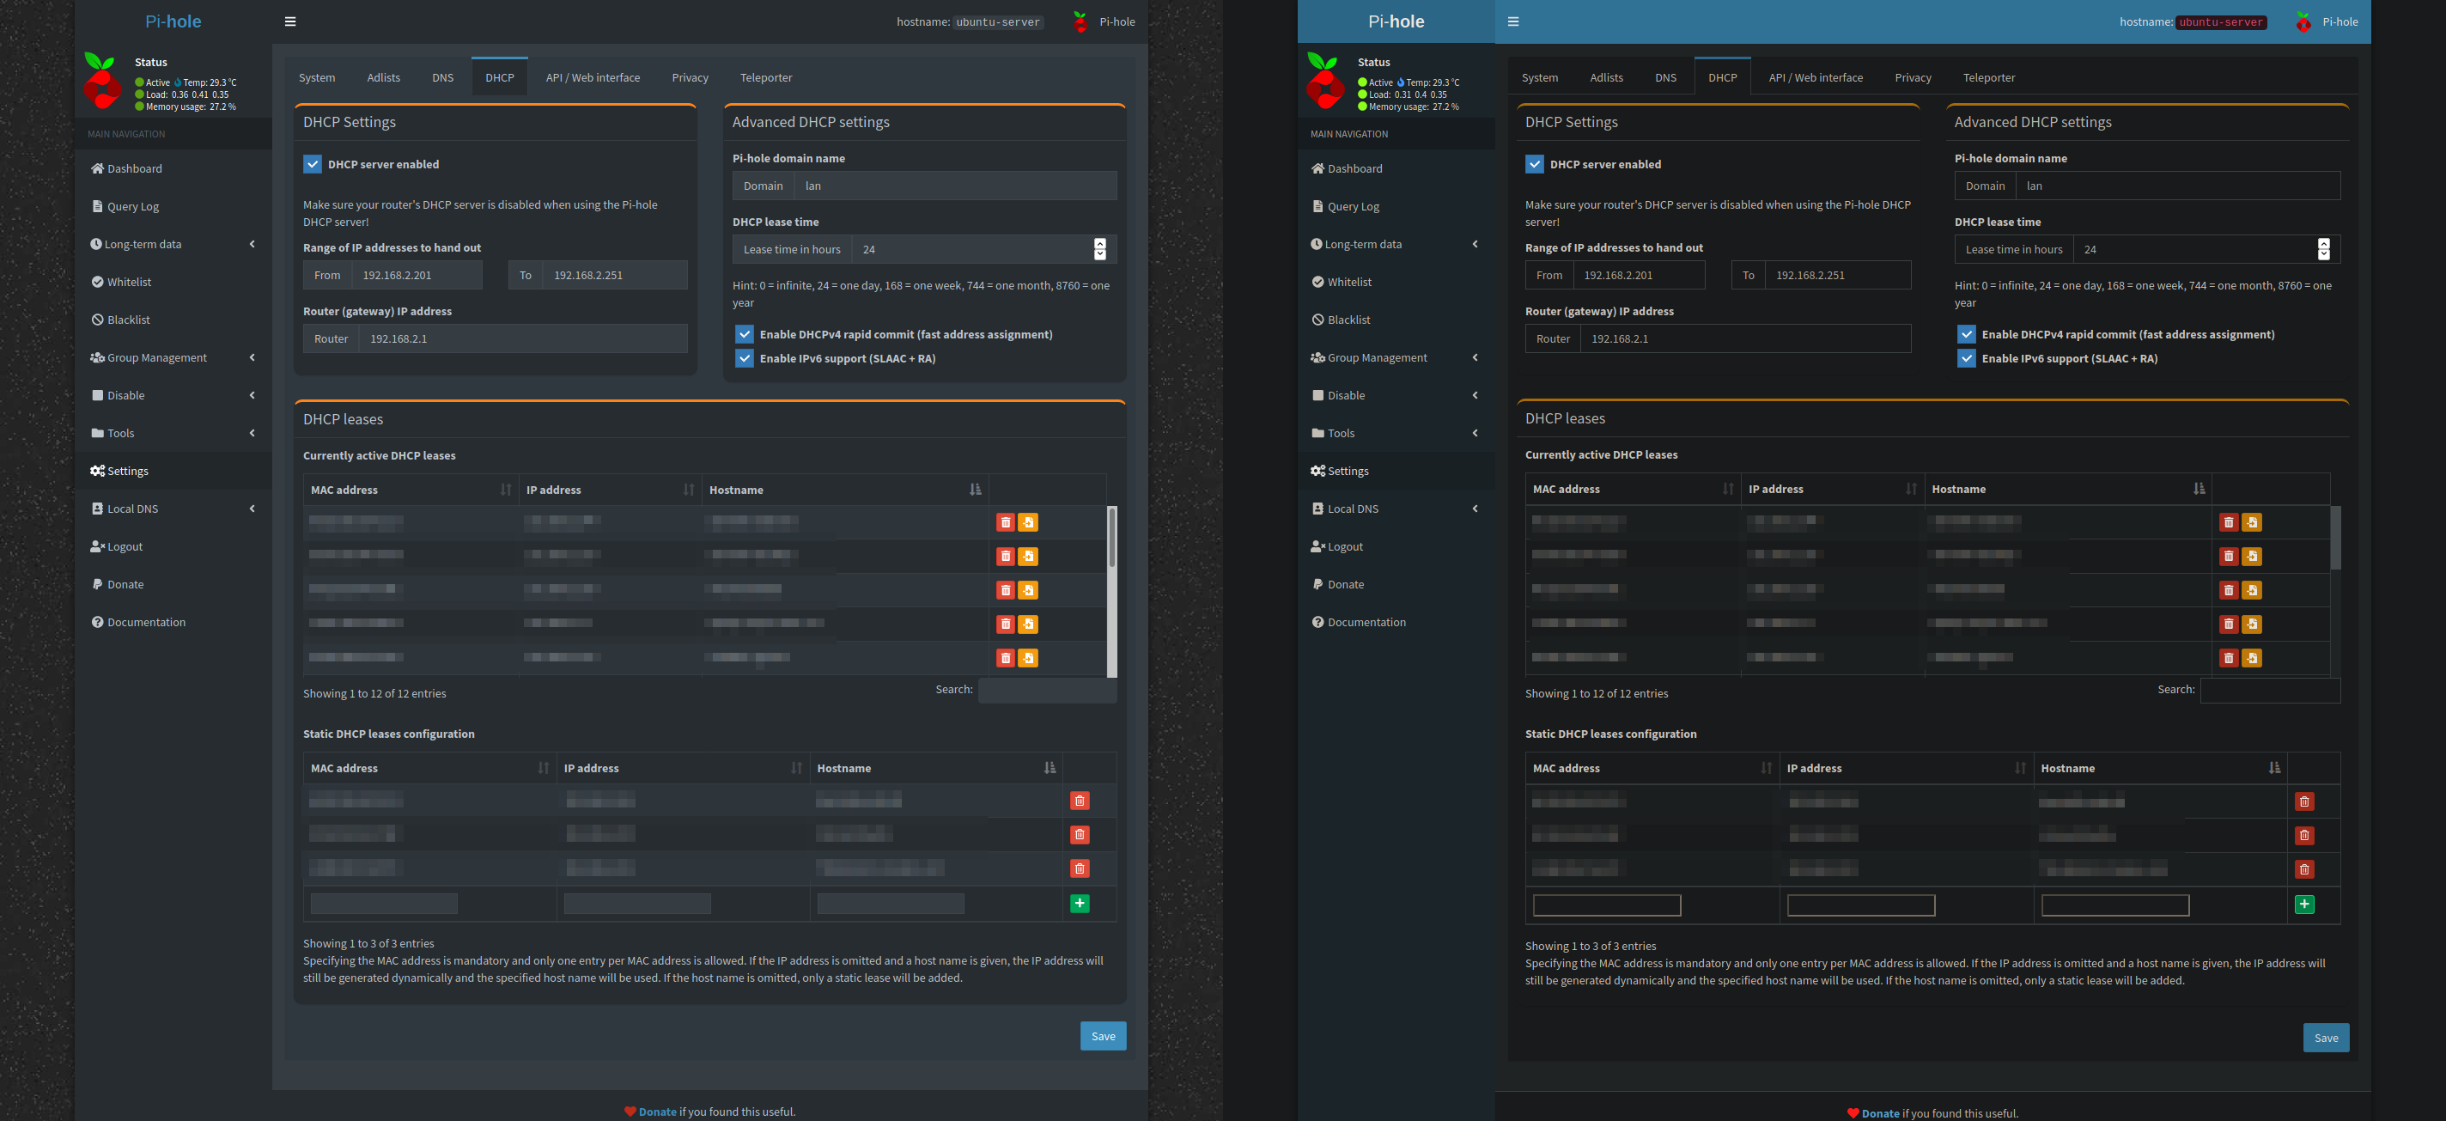Screen dimensions: 2446x1121
Task: Open System tab in left window
Action: 317,78
